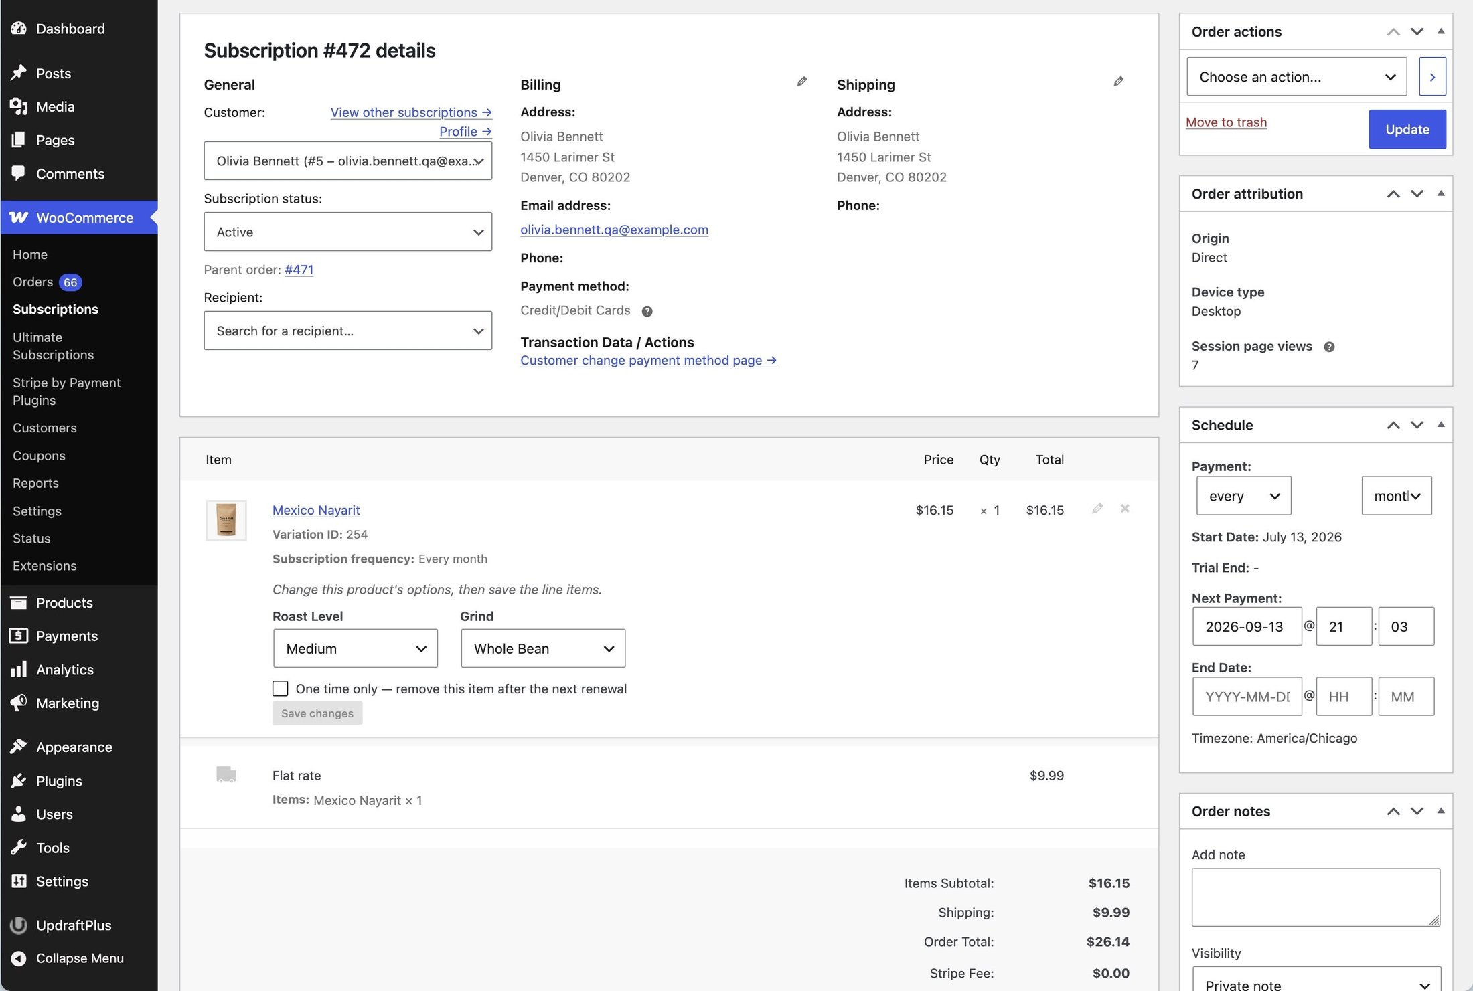Image resolution: width=1473 pixels, height=991 pixels.
Task: Move Schedule panel down
Action: pos(1417,425)
